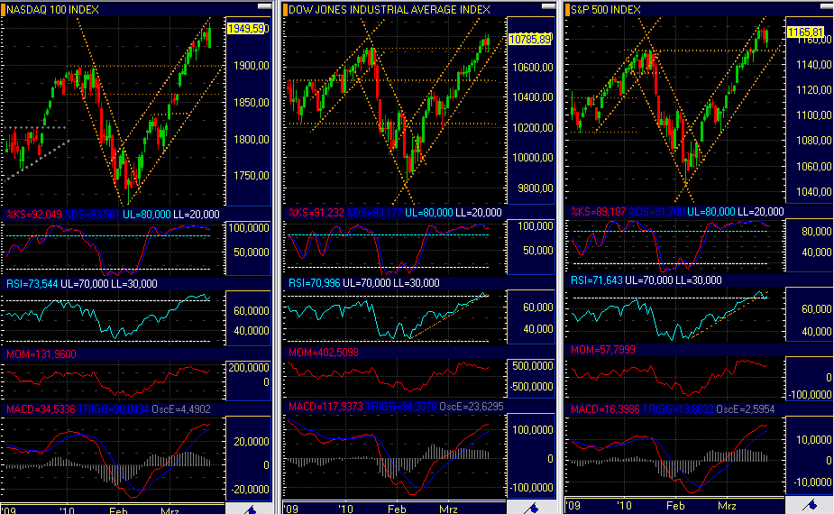Click the NASDAQ last price label 1949,59
834x514 pixels.
pos(248,28)
